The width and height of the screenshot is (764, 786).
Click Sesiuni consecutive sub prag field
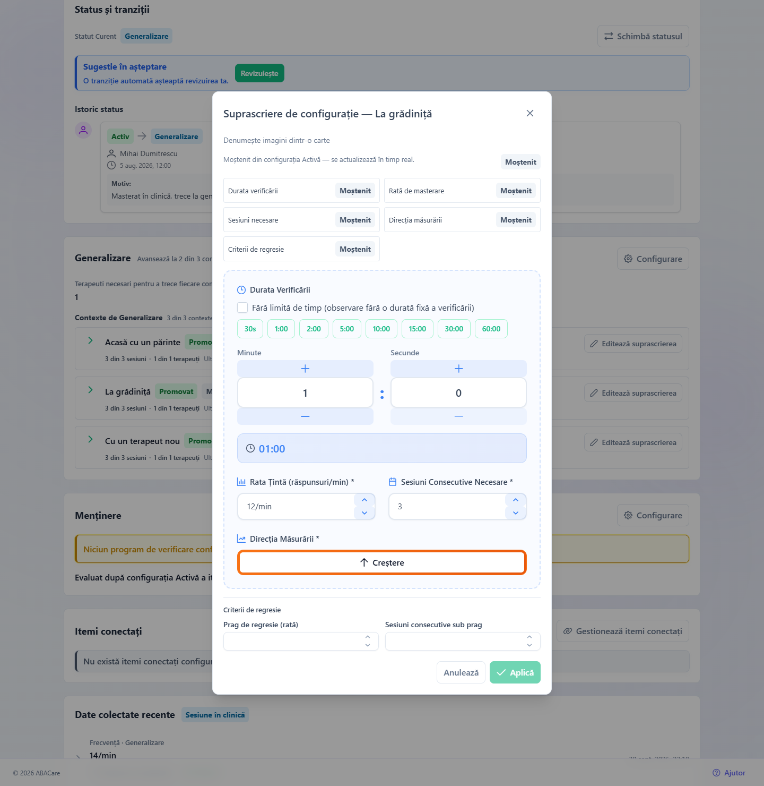(x=463, y=641)
